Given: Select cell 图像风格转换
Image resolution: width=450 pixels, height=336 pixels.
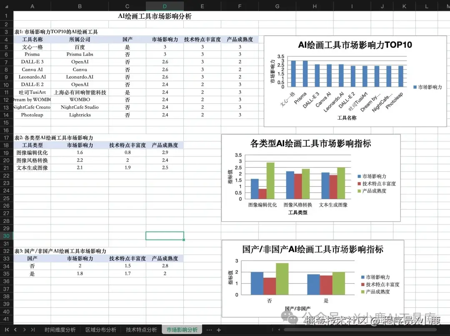Looking at the screenshot, I should (x=32, y=160).
